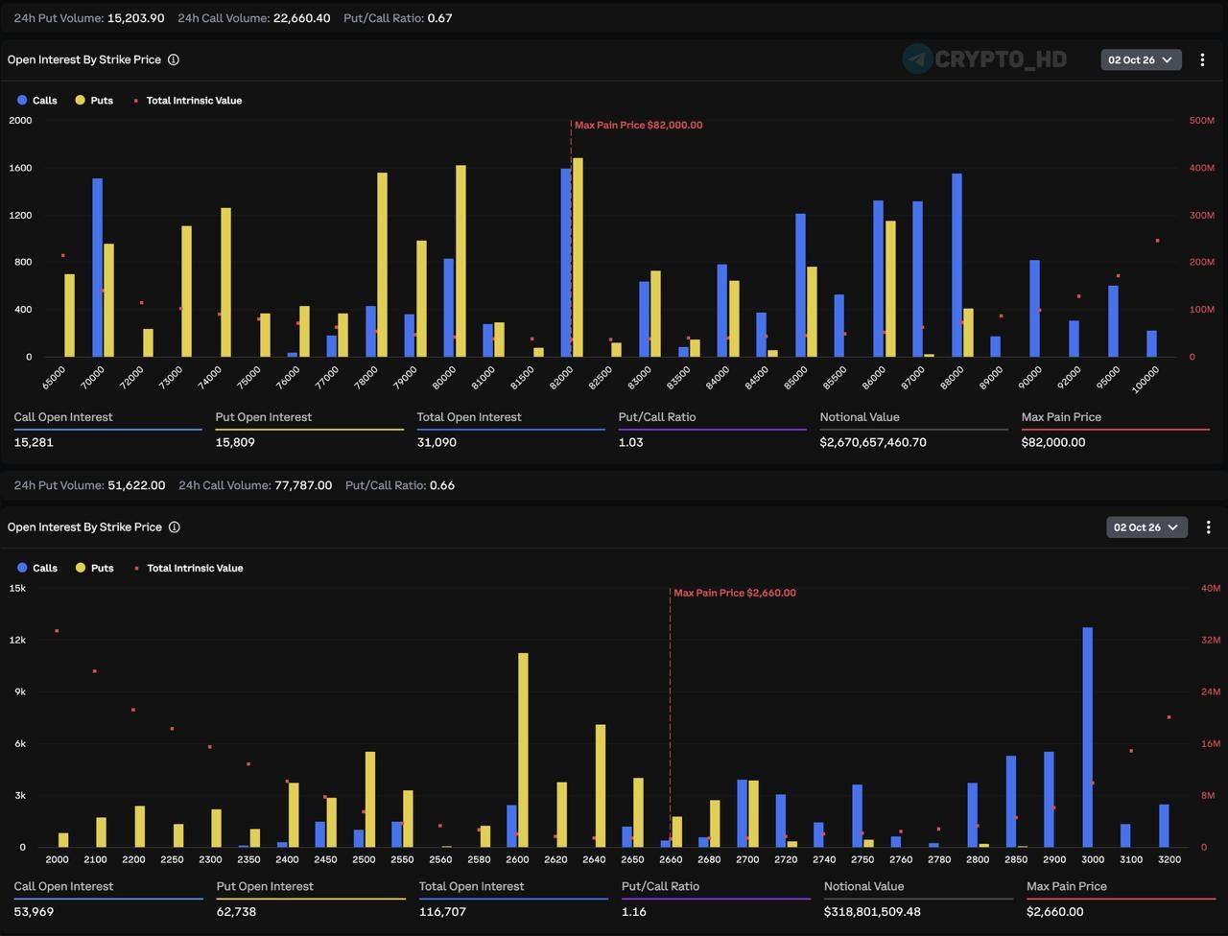Click 24h Call Volume value 77,787.00

click(x=303, y=485)
